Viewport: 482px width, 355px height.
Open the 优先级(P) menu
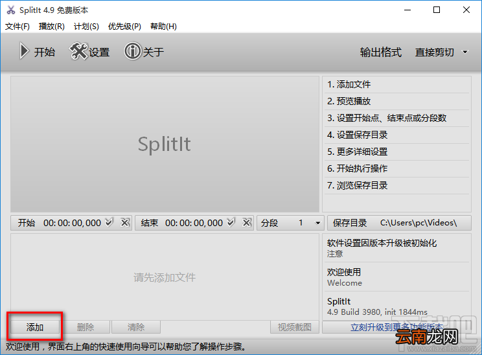tap(124, 27)
